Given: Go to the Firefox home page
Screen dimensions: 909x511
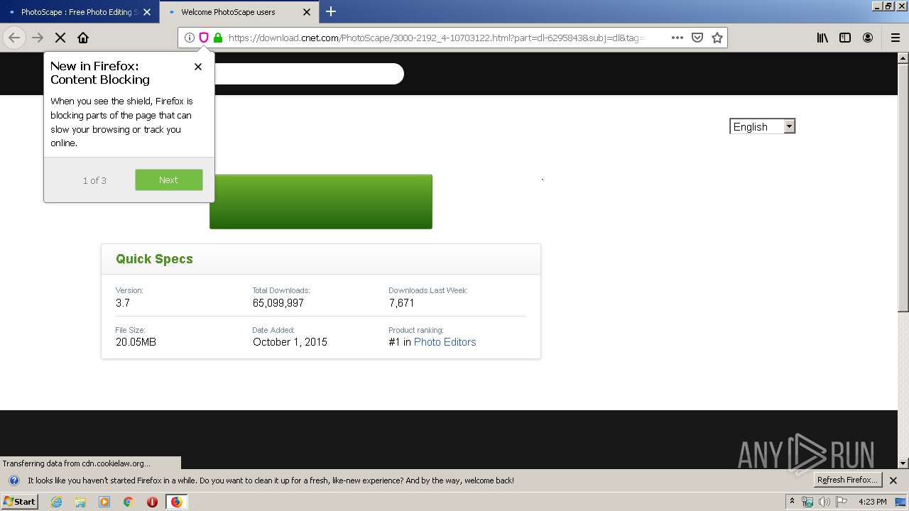Looking at the screenshot, I should click(83, 38).
